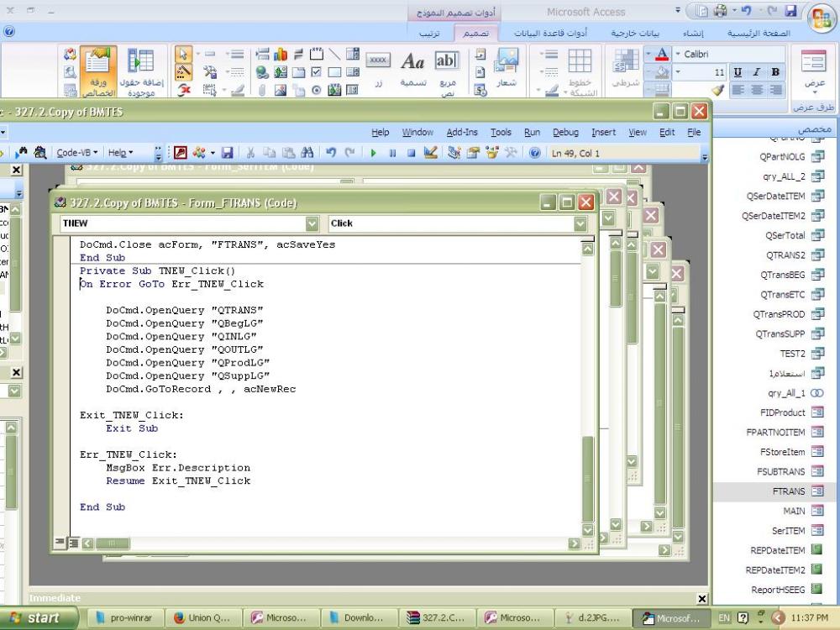
Task: Select the Chart control in the ribbon
Action: (x=281, y=54)
